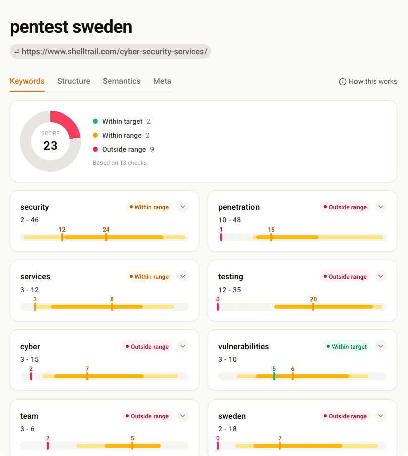Click the info icon beside How this works
408x456 pixels.
[x=342, y=81]
